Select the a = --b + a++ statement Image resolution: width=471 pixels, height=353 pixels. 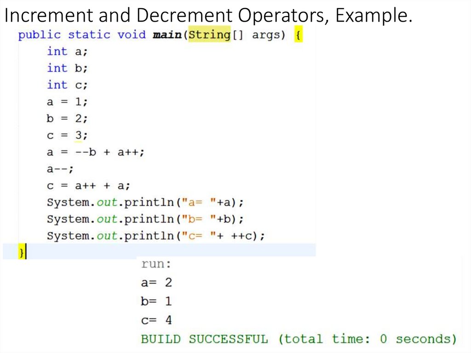click(x=96, y=152)
